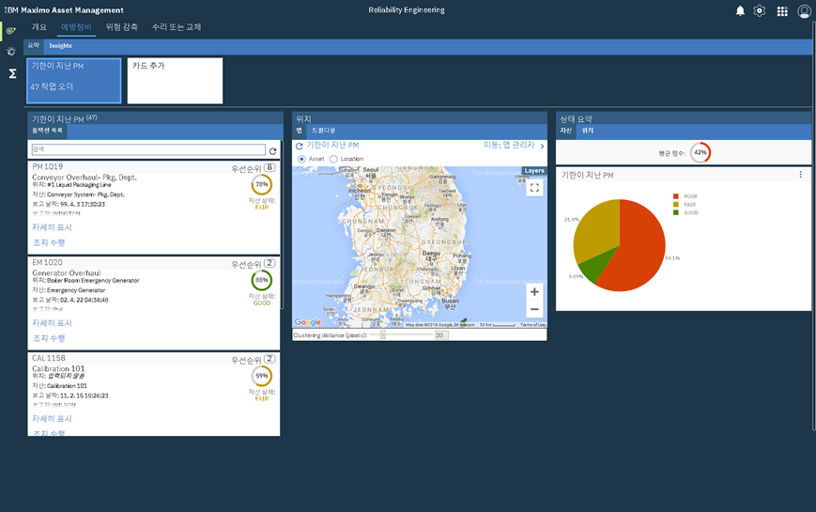Viewport: 816px width, 512px height.
Task: Click the 42% average score gauge
Action: (x=701, y=152)
